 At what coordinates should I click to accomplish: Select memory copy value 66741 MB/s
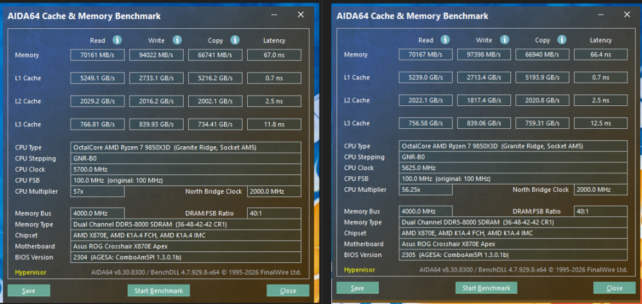(x=215, y=55)
